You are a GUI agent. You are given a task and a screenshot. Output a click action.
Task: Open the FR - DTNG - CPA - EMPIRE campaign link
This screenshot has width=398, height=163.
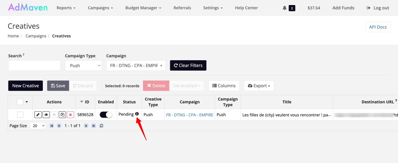(190, 115)
